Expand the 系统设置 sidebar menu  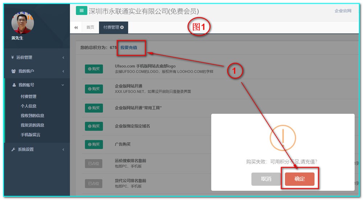pyautogui.click(x=36, y=149)
